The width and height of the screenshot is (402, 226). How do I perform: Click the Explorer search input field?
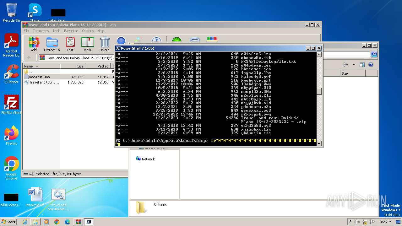coord(347,54)
